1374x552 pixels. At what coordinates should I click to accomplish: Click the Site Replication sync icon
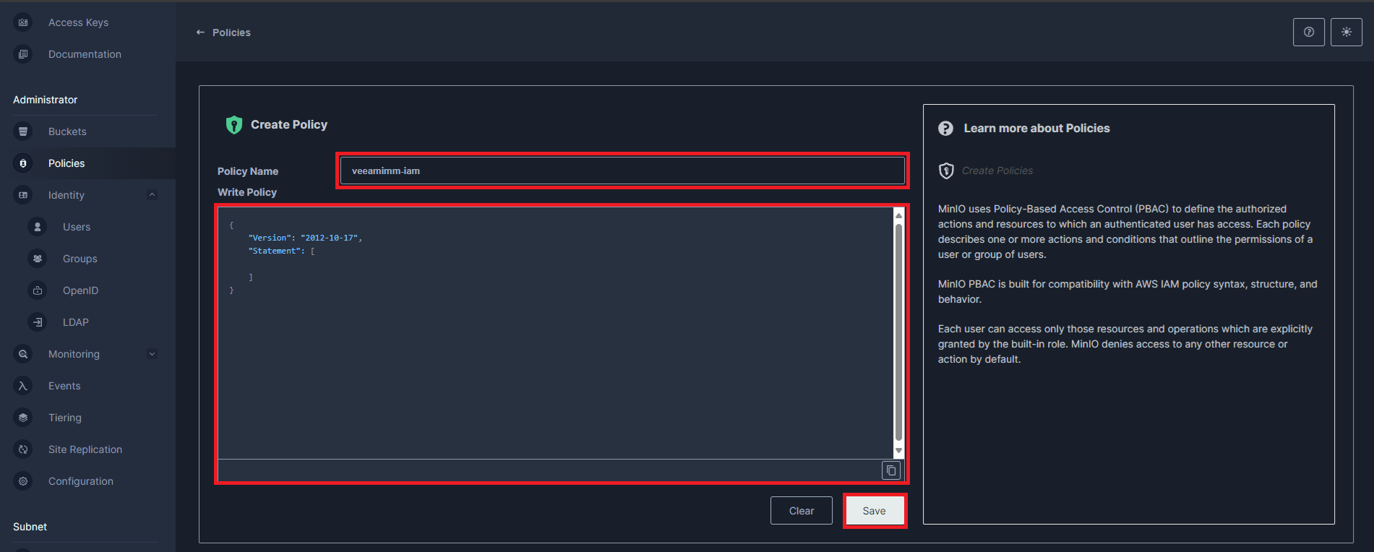point(23,449)
